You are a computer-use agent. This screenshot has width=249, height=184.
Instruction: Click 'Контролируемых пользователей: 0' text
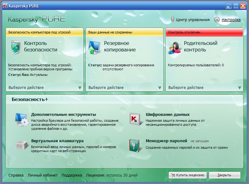(x=196, y=65)
